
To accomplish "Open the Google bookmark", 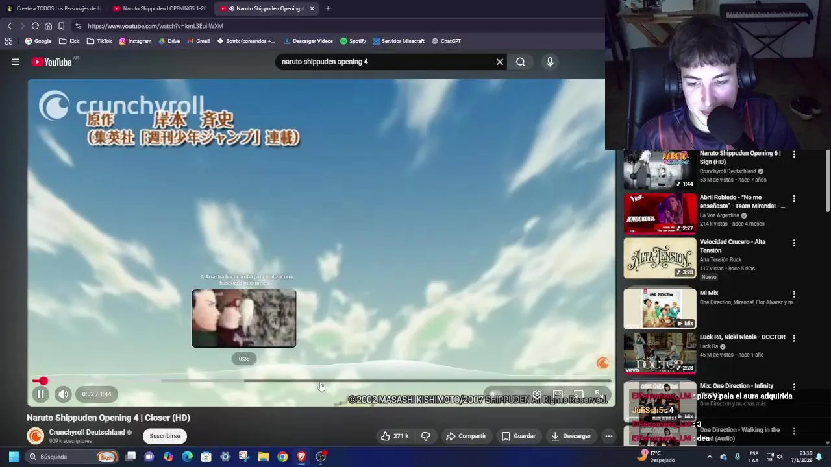I will pos(38,41).
